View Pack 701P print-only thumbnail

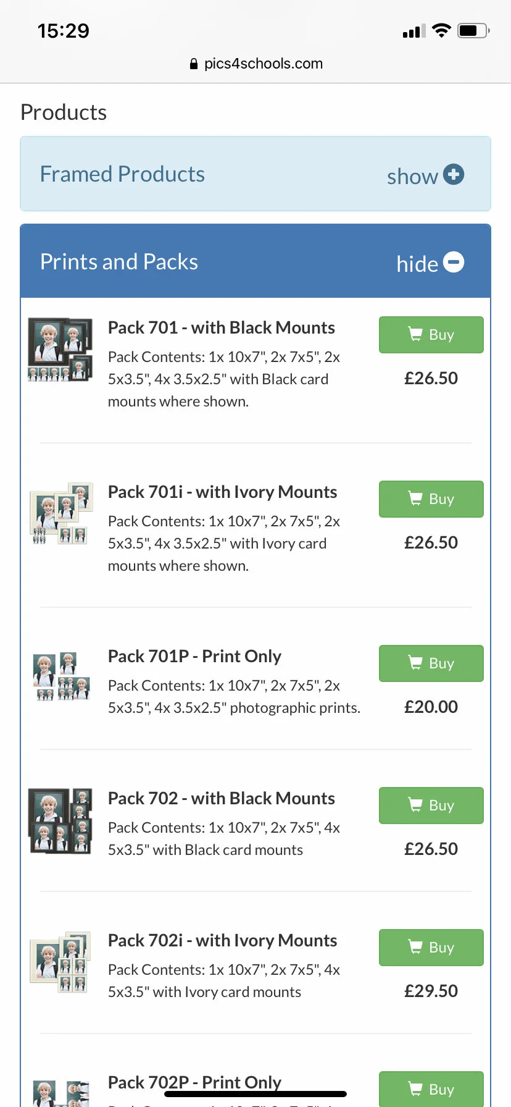coord(60,677)
